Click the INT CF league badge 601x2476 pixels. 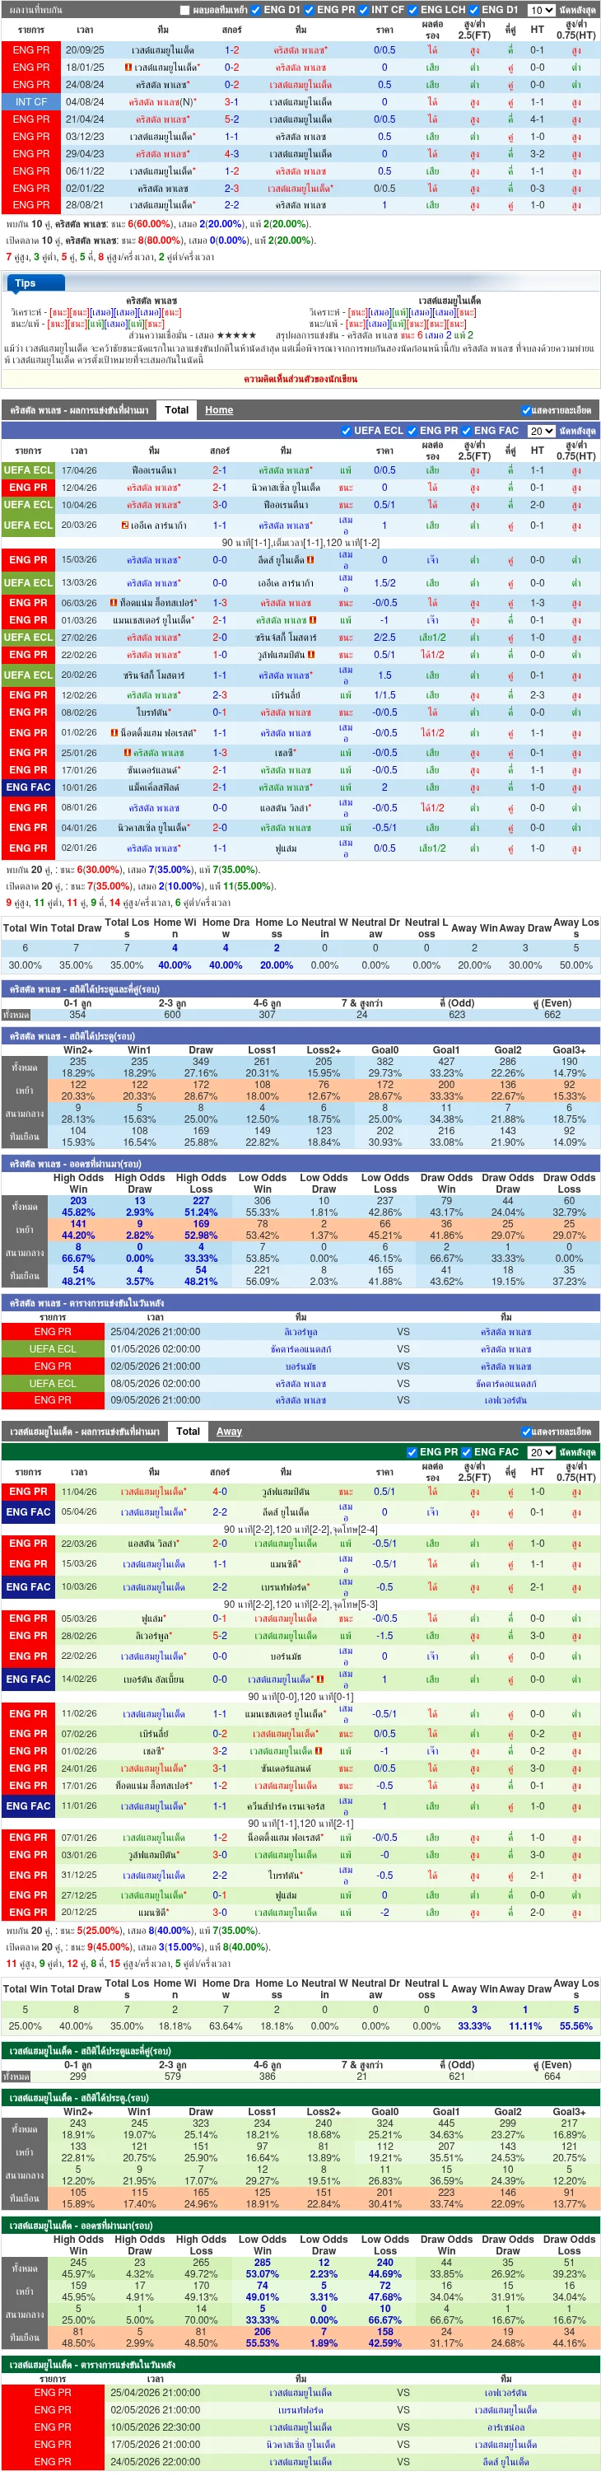point(30,102)
